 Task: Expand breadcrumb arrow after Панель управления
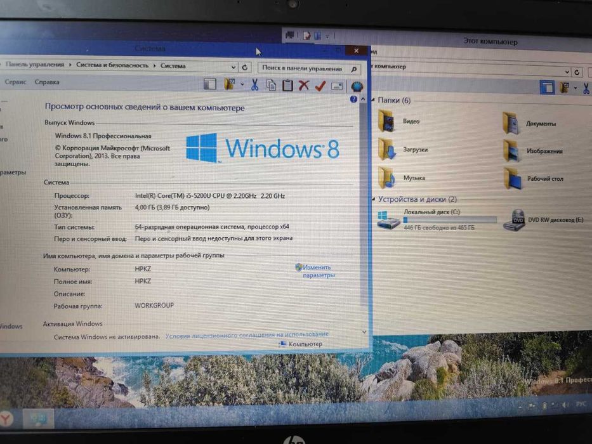coord(70,65)
